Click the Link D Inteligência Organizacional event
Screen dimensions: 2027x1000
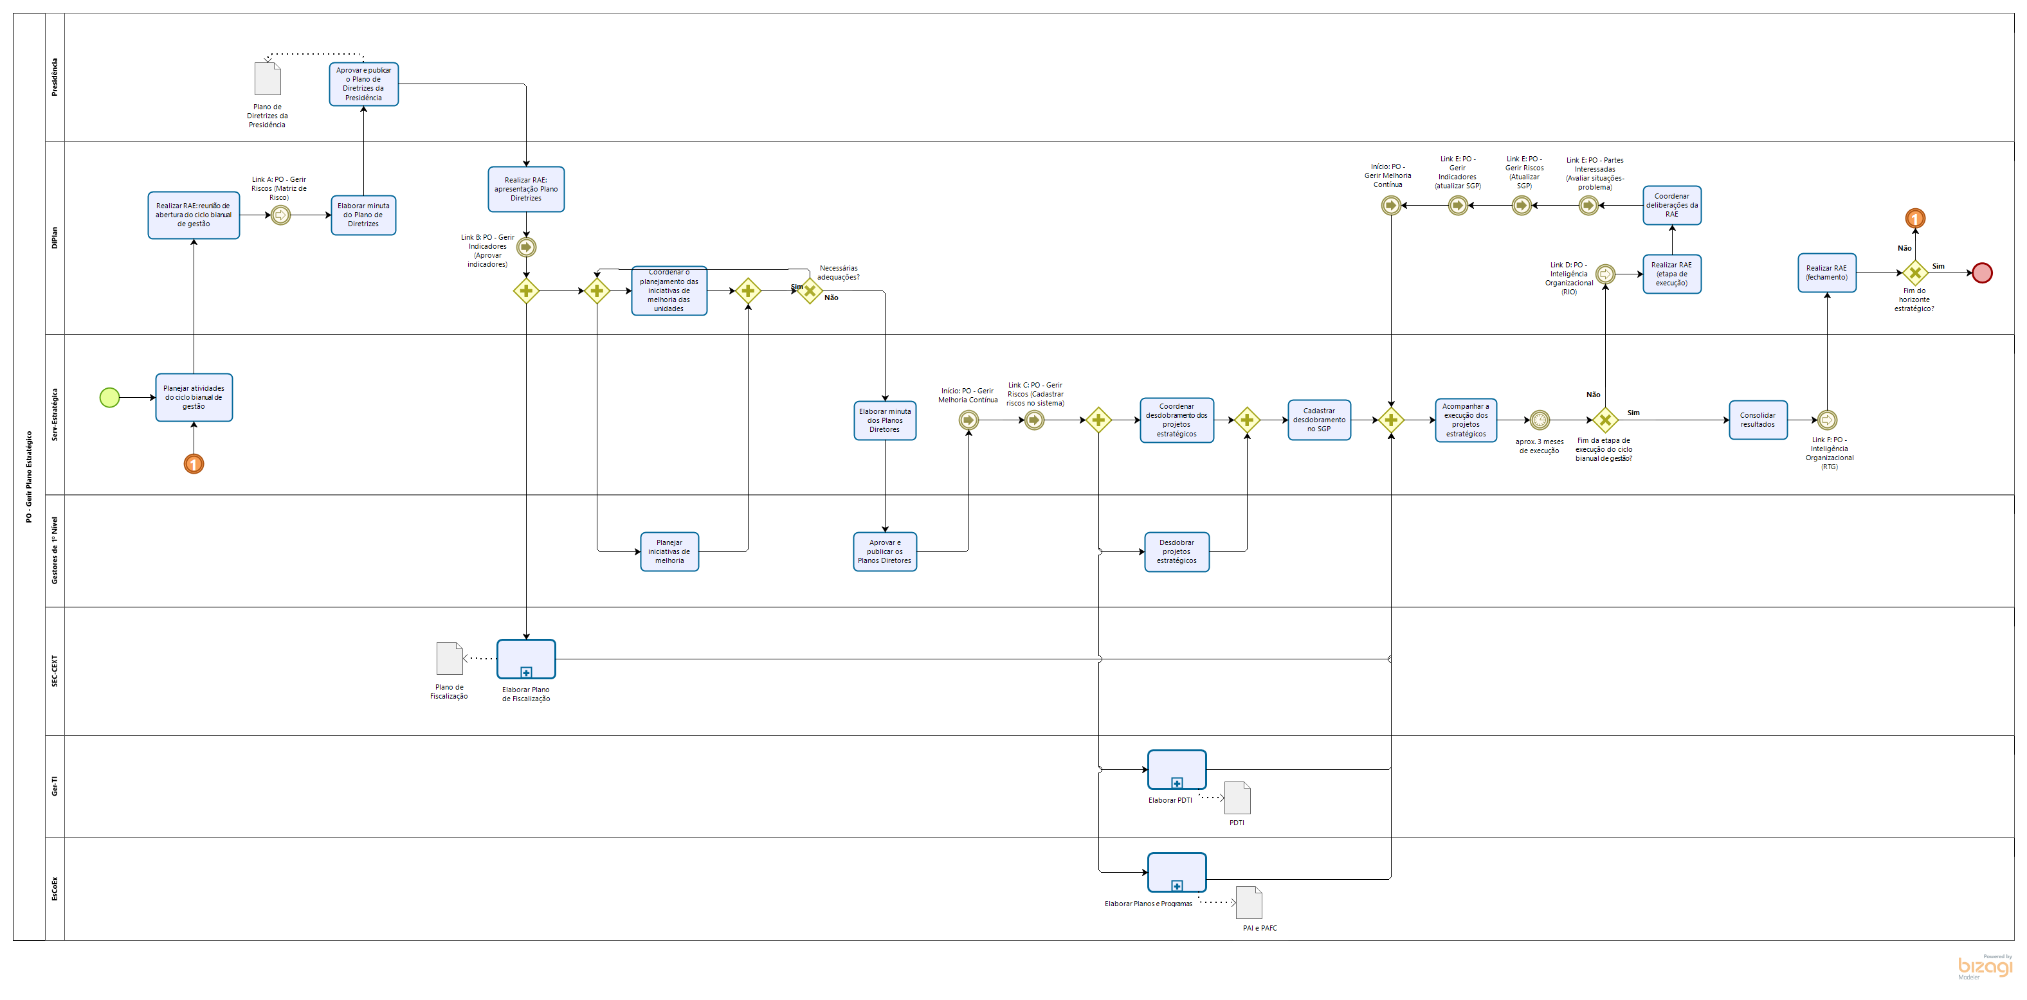click(x=1605, y=274)
